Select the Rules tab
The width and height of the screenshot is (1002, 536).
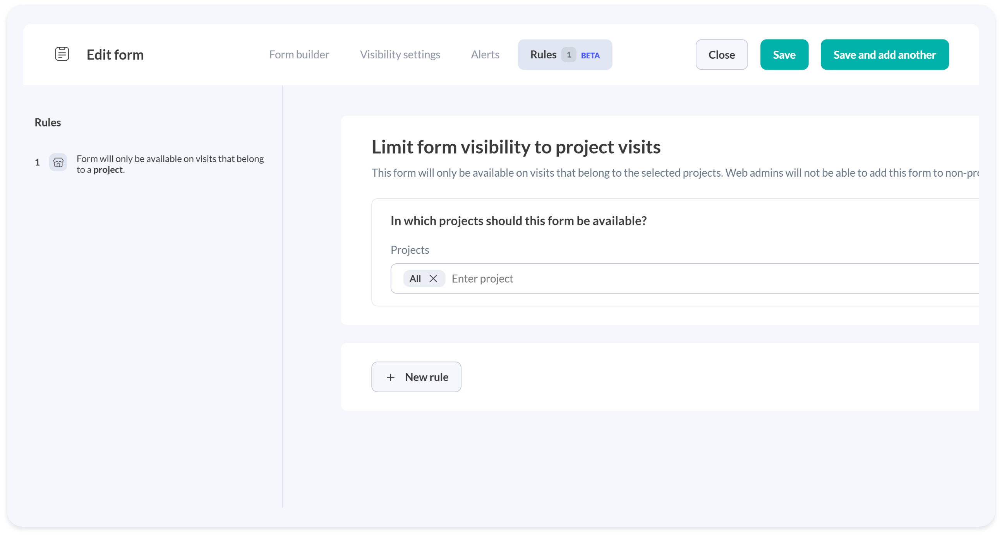(543, 55)
